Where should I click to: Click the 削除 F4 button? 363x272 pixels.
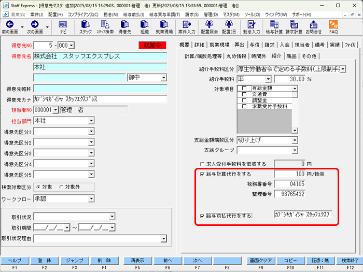coord(104,261)
